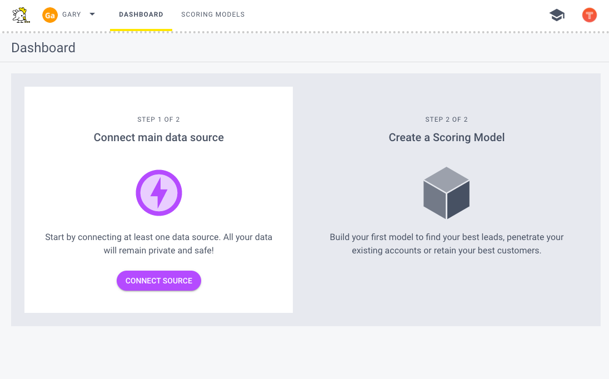Open the Scoring Models tab
Screen dimensions: 609x379
(213, 14)
